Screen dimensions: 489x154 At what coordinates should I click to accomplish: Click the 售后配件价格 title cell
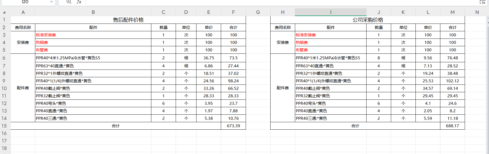coord(128,20)
